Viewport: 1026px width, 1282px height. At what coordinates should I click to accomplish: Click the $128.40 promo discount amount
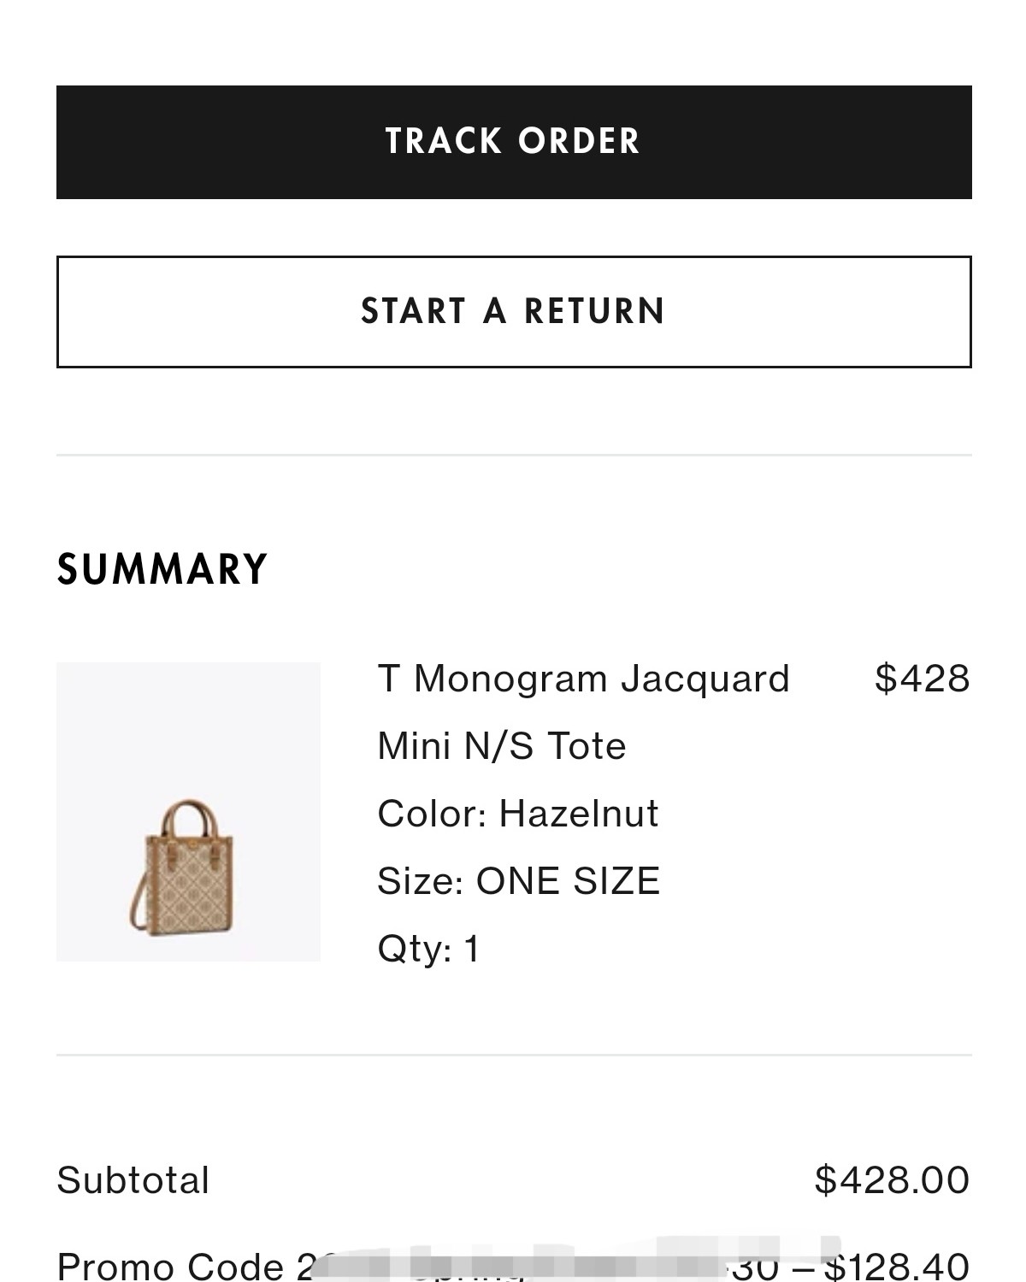pyautogui.click(x=897, y=1266)
